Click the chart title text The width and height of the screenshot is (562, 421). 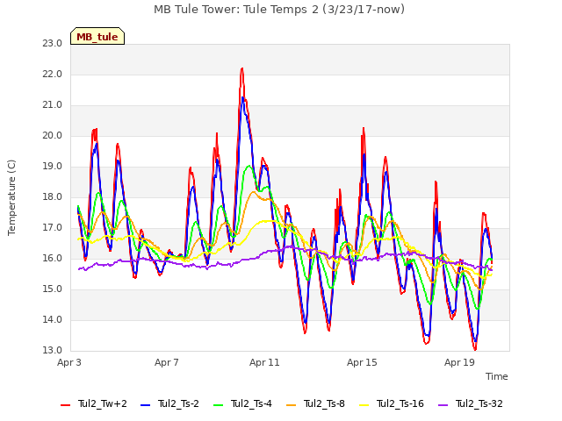coord(279,10)
